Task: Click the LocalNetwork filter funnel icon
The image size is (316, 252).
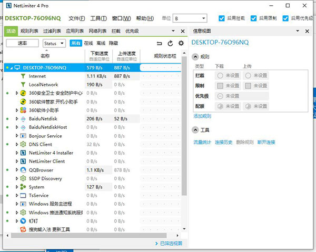Action: tap(23, 85)
